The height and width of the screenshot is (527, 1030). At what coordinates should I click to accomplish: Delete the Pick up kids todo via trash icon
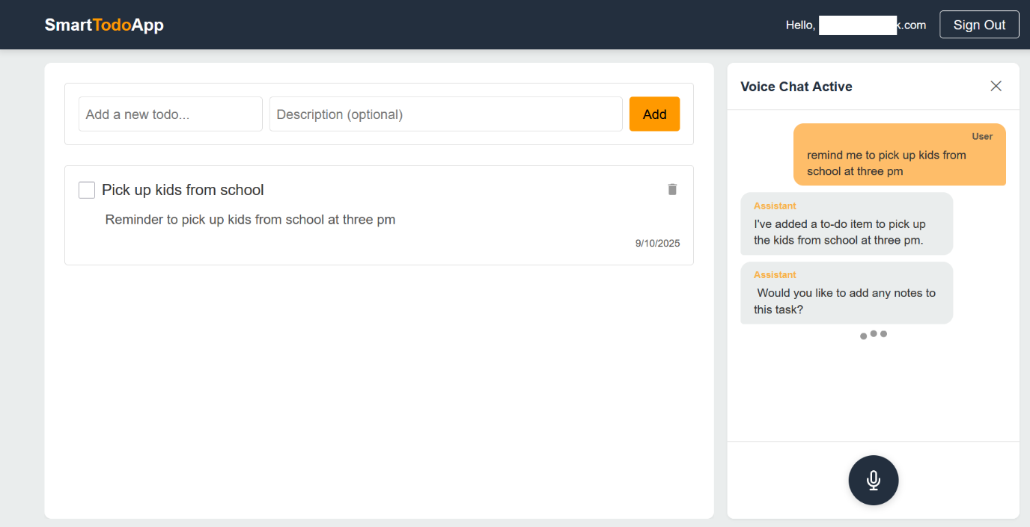coord(672,189)
